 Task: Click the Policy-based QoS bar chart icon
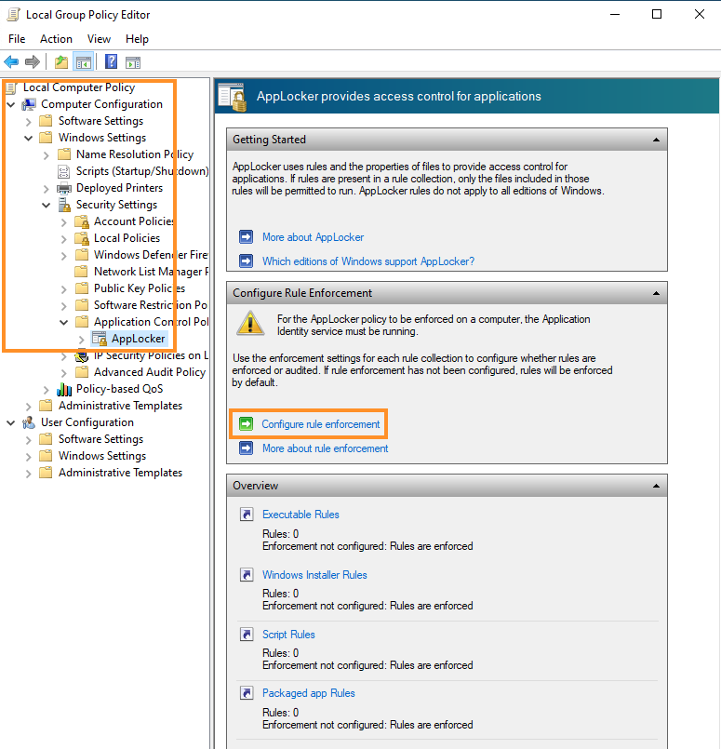click(64, 389)
